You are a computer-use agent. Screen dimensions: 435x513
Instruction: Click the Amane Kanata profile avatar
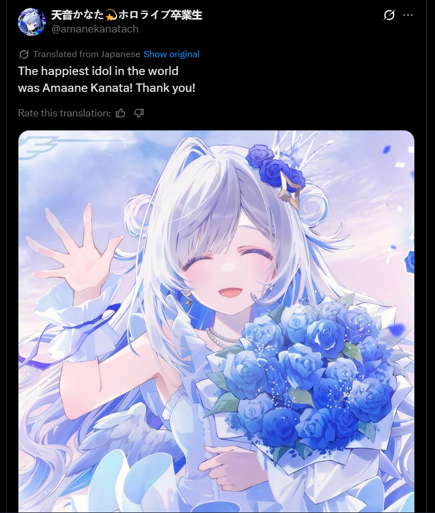32,22
